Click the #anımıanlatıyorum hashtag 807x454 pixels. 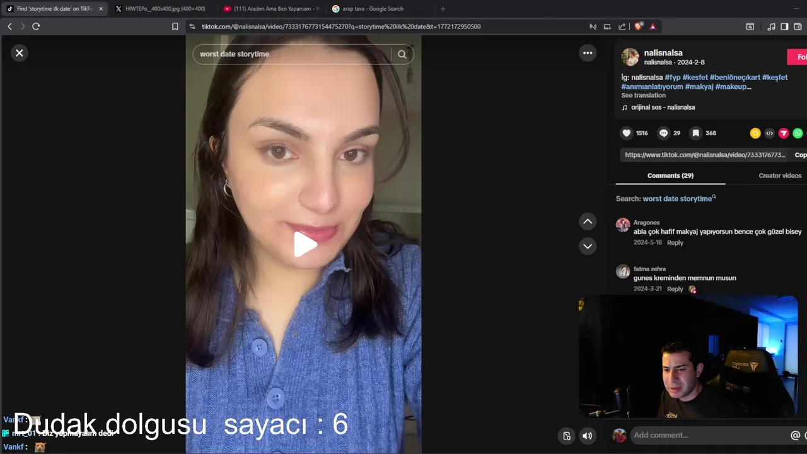click(652, 87)
